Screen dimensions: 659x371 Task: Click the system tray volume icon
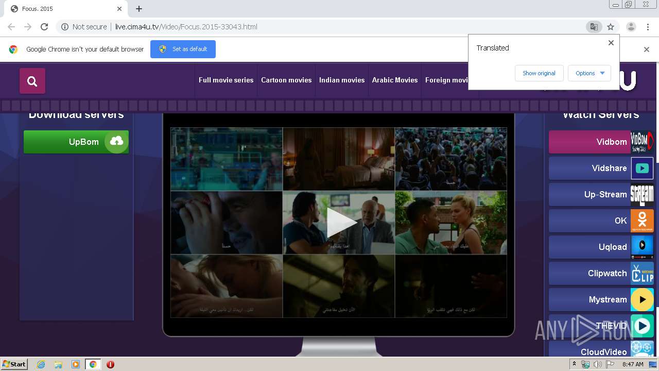(597, 364)
